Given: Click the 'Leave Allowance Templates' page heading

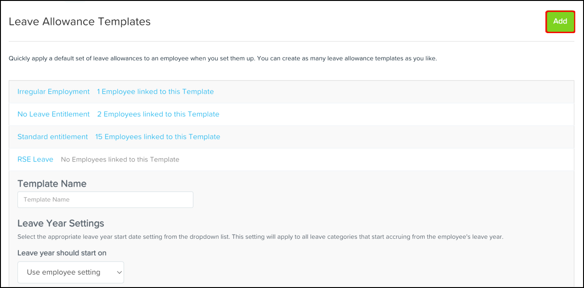Looking at the screenshot, I should pos(79,22).
